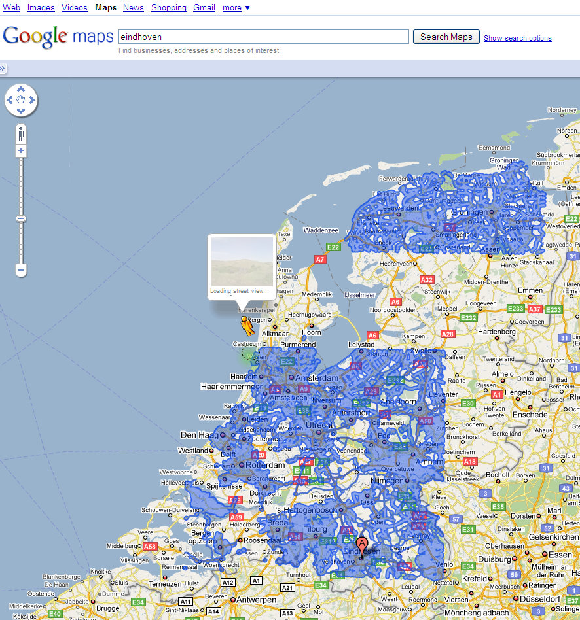Click the Waddenzee label
This screenshot has height=620, width=580.
pos(321,230)
